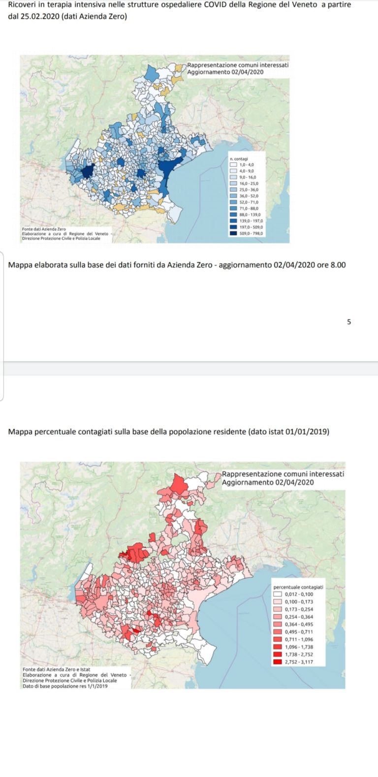Click the large red municipality at the northern tip

point(179,486)
